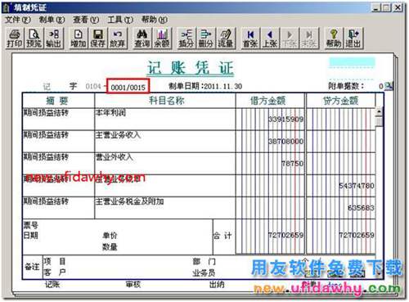Viewport: 409px width, 302px height.
Task: Minimize the 填制凭证 window
Action: [376, 7]
